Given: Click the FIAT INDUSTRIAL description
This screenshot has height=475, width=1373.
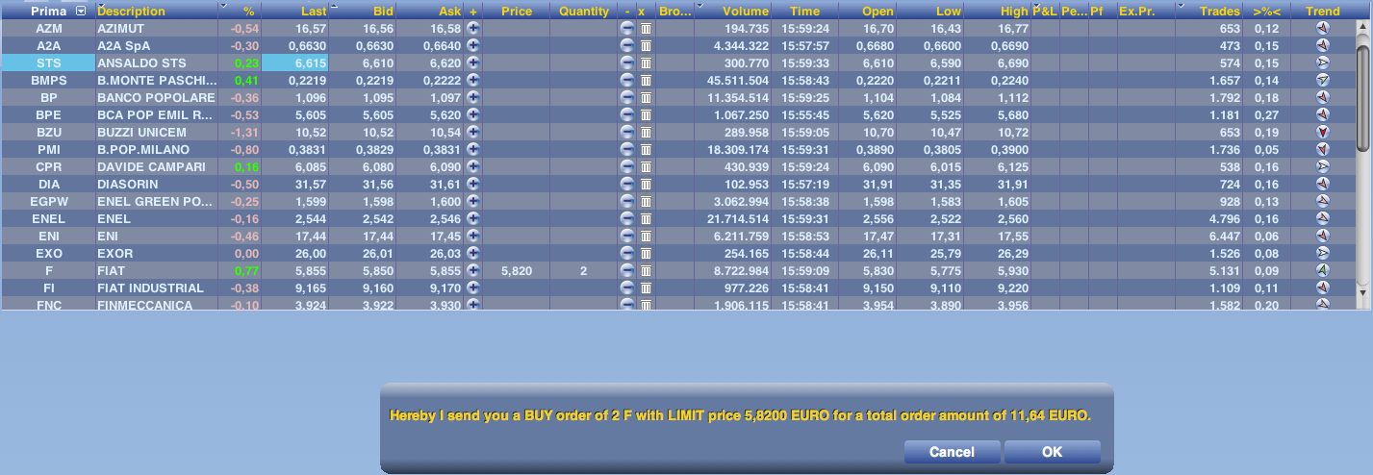Looking at the screenshot, I should [150, 288].
